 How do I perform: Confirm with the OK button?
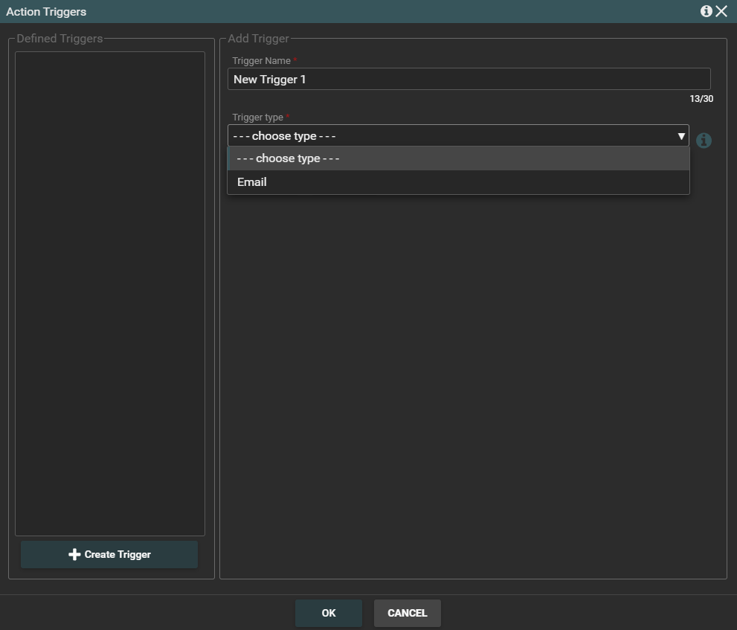(329, 614)
